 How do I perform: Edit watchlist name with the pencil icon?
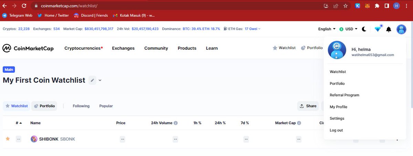92,81
